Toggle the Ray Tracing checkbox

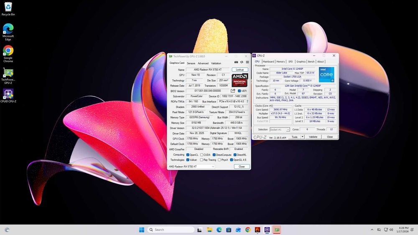coord(201,160)
